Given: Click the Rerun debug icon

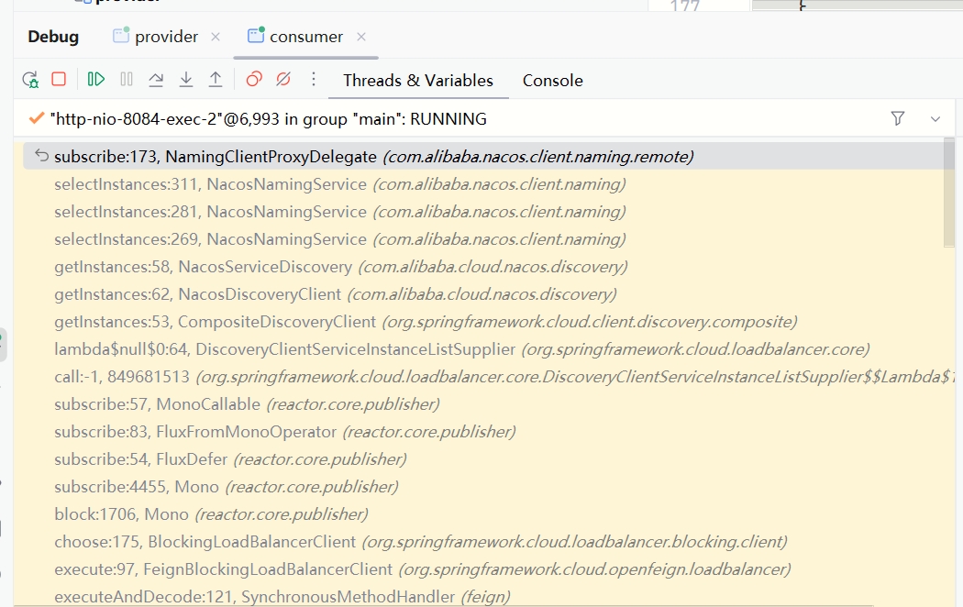Looking at the screenshot, I should [x=30, y=80].
